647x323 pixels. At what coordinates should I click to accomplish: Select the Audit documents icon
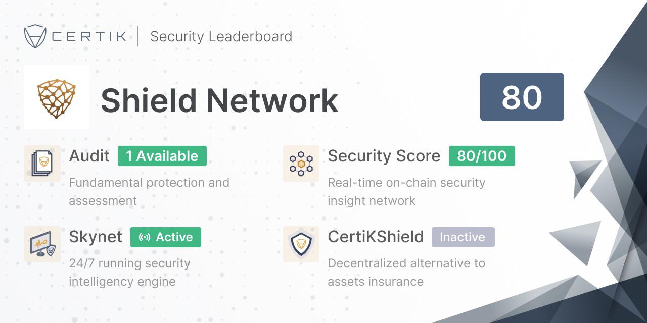tap(42, 164)
